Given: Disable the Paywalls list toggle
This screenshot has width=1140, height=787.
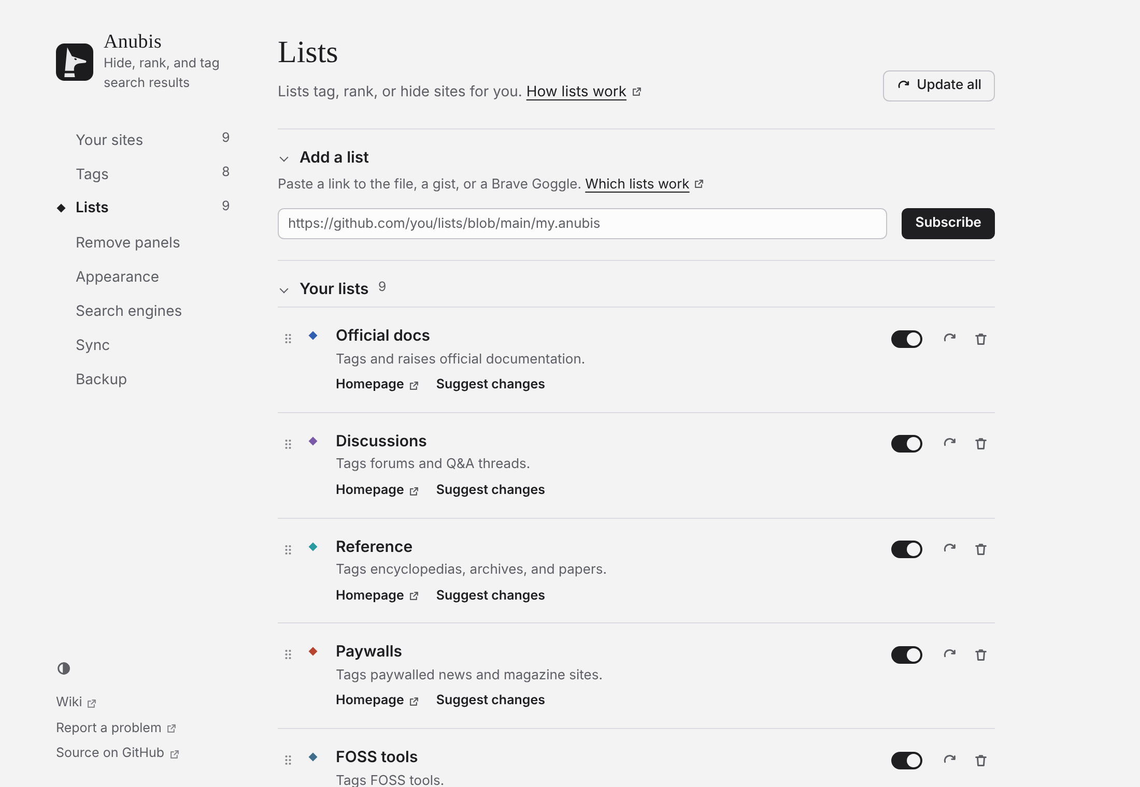Looking at the screenshot, I should (x=907, y=655).
